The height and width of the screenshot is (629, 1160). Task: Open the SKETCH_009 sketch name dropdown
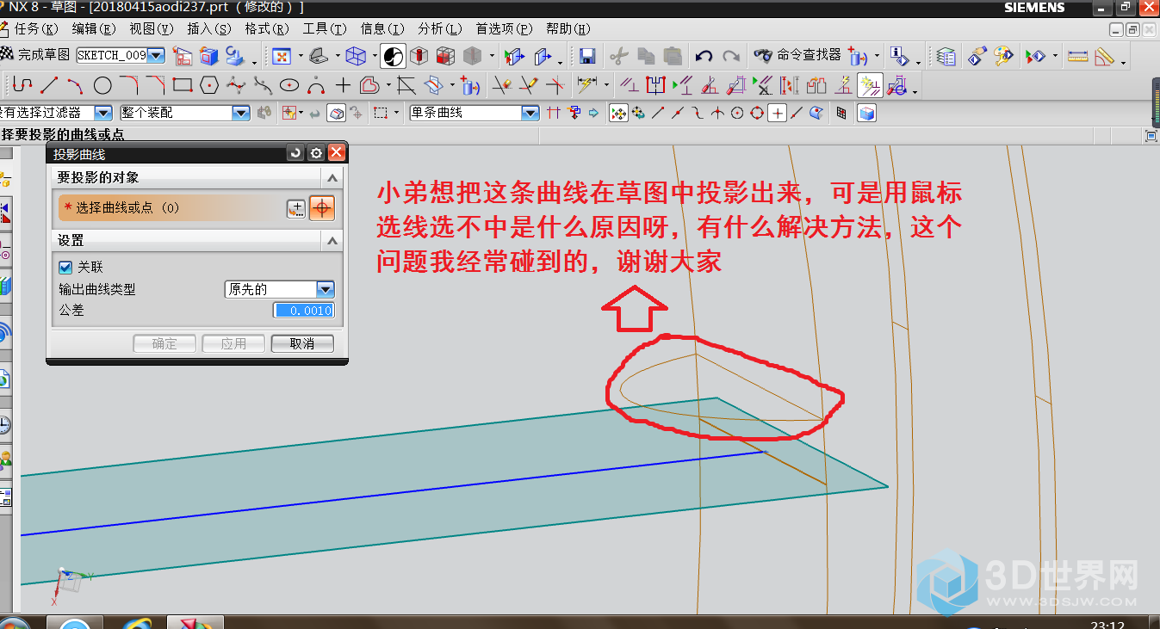(156, 55)
